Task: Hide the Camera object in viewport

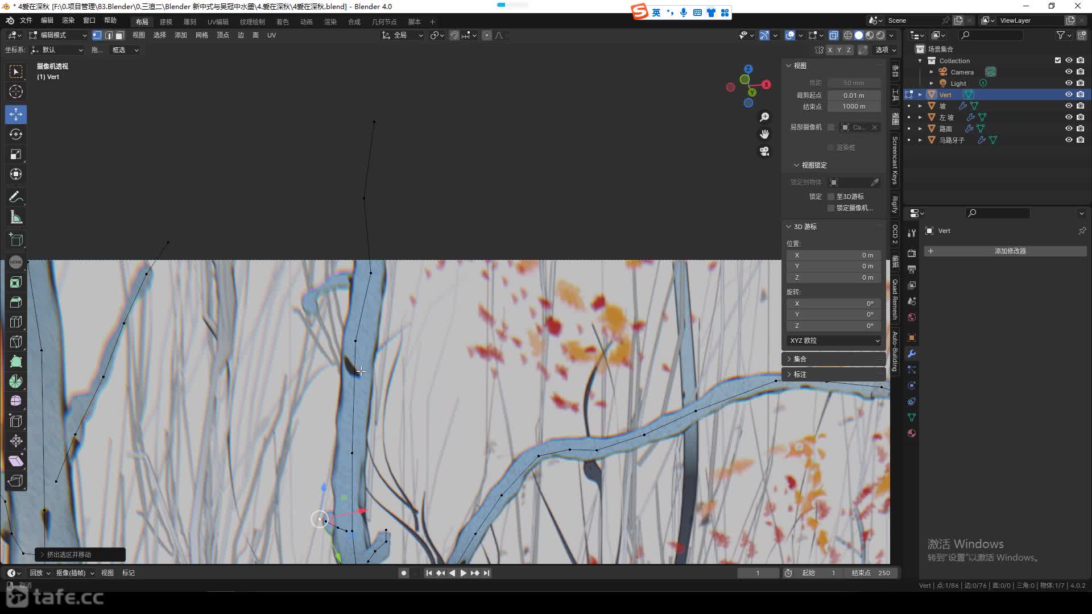Action: [x=1069, y=72]
